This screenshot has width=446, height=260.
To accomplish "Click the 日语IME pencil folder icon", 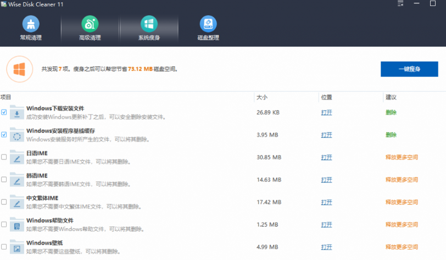I will pos(17,157).
